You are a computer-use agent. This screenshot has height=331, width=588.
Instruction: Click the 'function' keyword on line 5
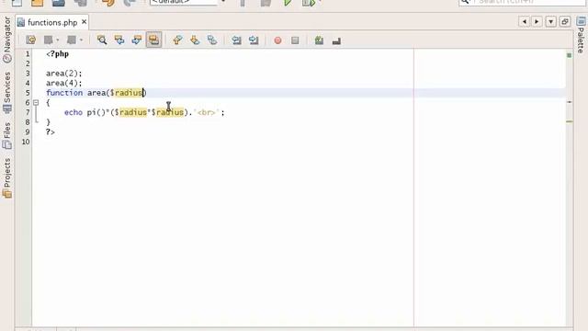click(64, 93)
